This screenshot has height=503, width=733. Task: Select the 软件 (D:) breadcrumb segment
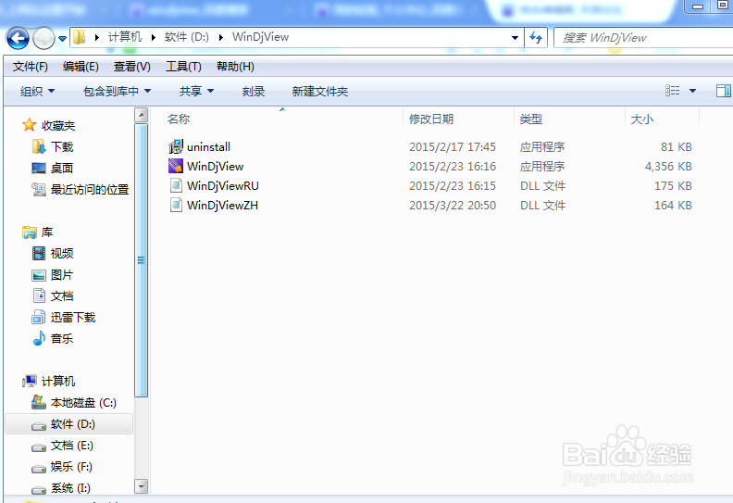pyautogui.click(x=187, y=37)
